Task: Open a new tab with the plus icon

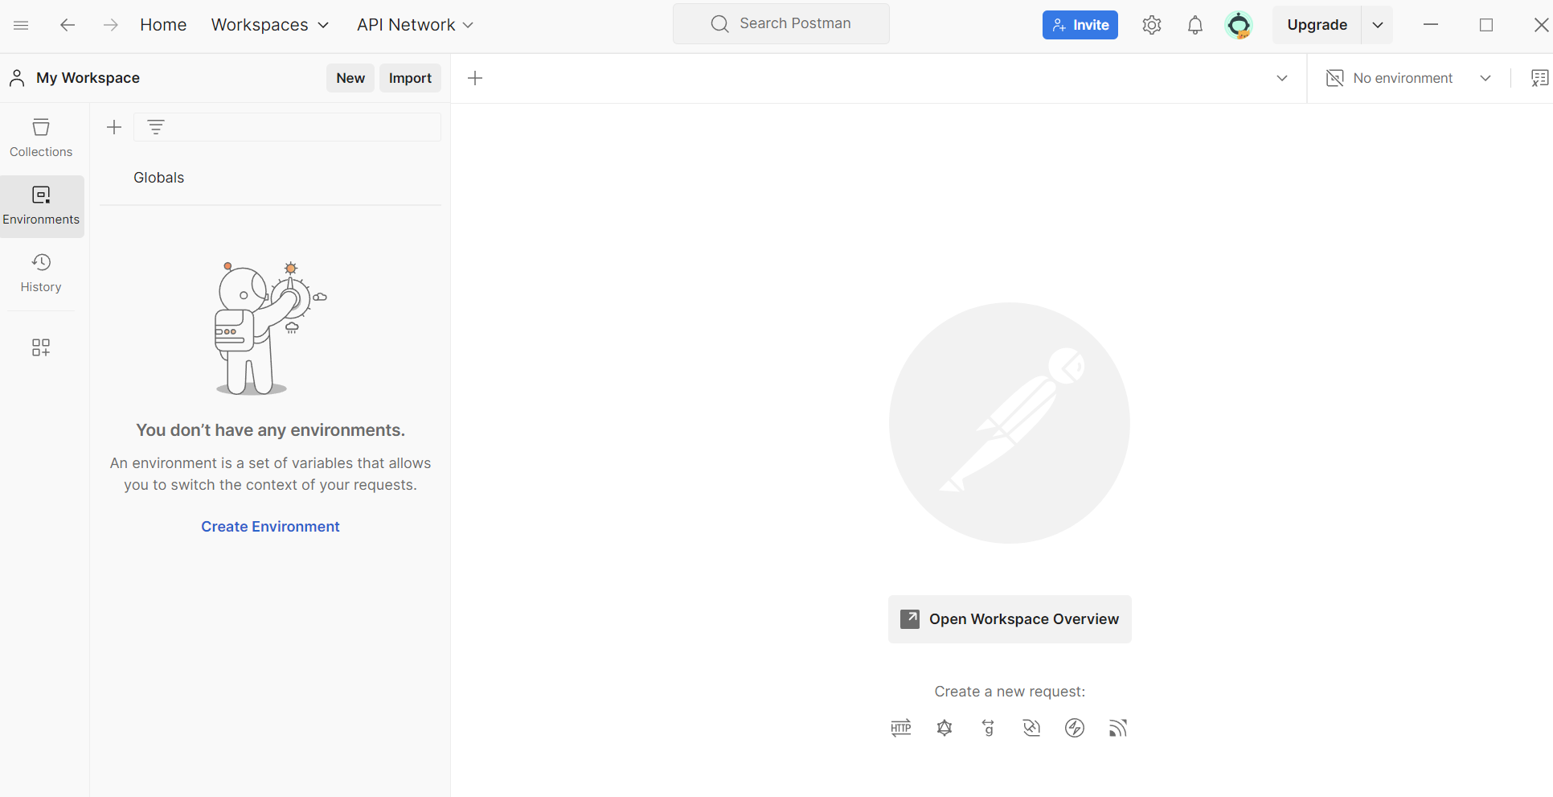Action: point(475,78)
